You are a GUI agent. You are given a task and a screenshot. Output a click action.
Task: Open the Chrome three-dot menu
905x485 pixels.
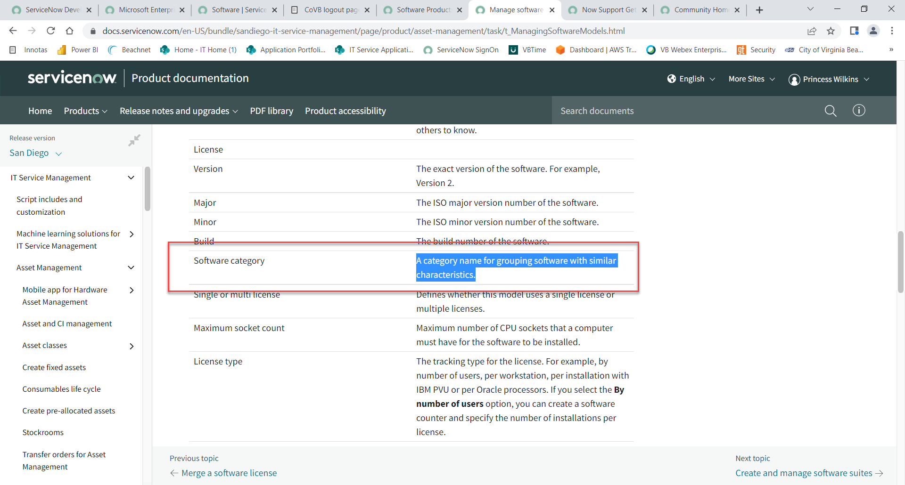pyautogui.click(x=892, y=31)
